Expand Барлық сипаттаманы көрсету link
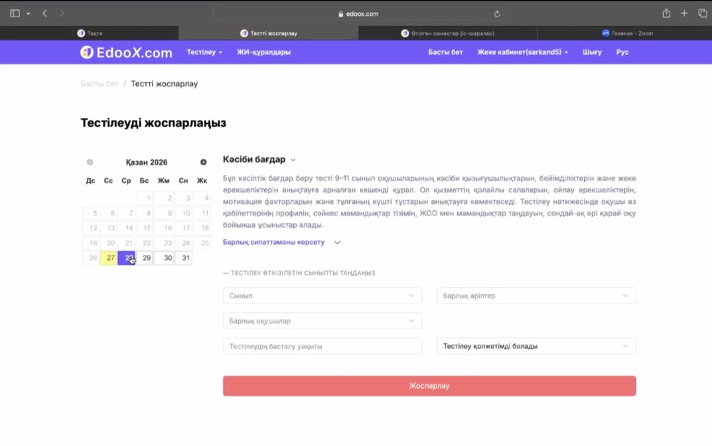This screenshot has height=446, width=712. pyautogui.click(x=281, y=243)
